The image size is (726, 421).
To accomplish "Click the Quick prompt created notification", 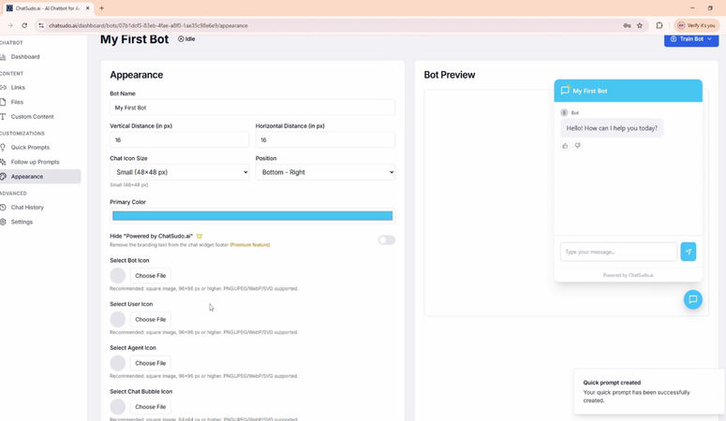I will (x=648, y=391).
